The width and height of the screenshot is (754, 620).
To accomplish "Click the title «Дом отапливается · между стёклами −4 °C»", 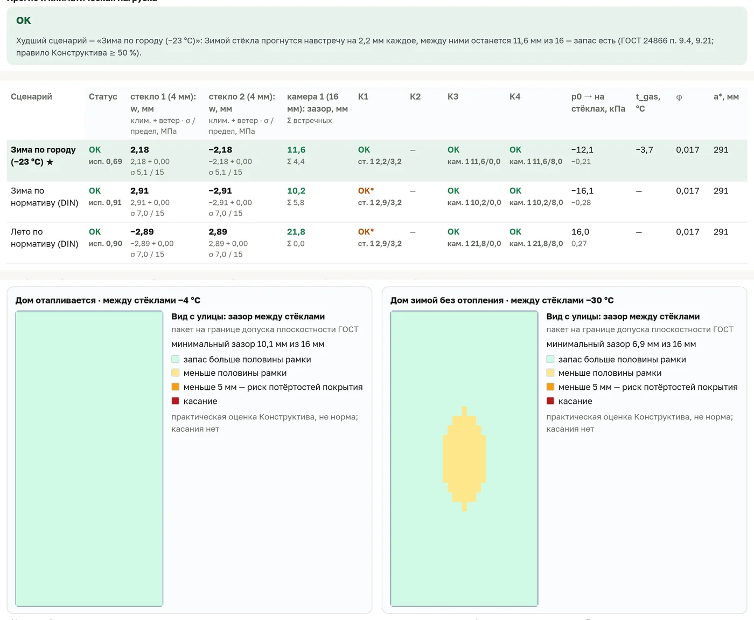I will (x=108, y=300).
